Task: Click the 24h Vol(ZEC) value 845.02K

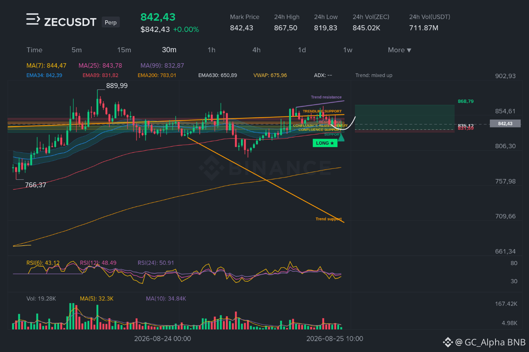Action: (x=366, y=28)
